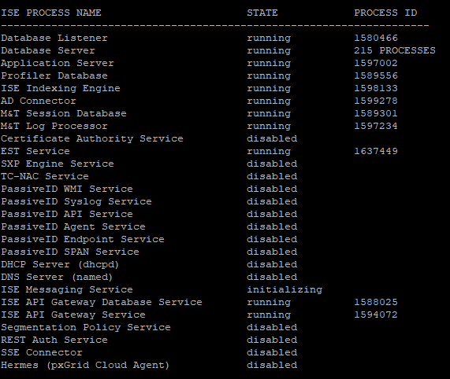450x379 pixels.
Task: Select process ID 1589301
Action: pos(376,114)
